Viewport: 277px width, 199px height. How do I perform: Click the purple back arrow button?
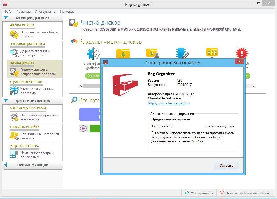coord(83,129)
